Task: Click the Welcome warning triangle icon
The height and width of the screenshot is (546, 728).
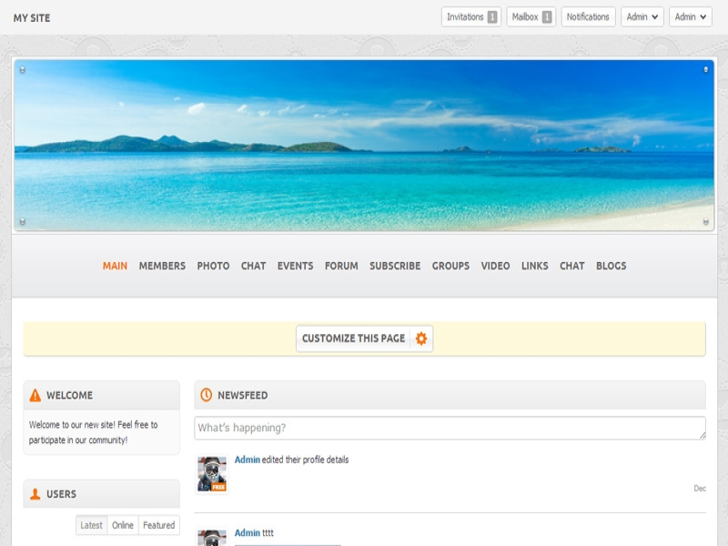Action: pyautogui.click(x=35, y=395)
